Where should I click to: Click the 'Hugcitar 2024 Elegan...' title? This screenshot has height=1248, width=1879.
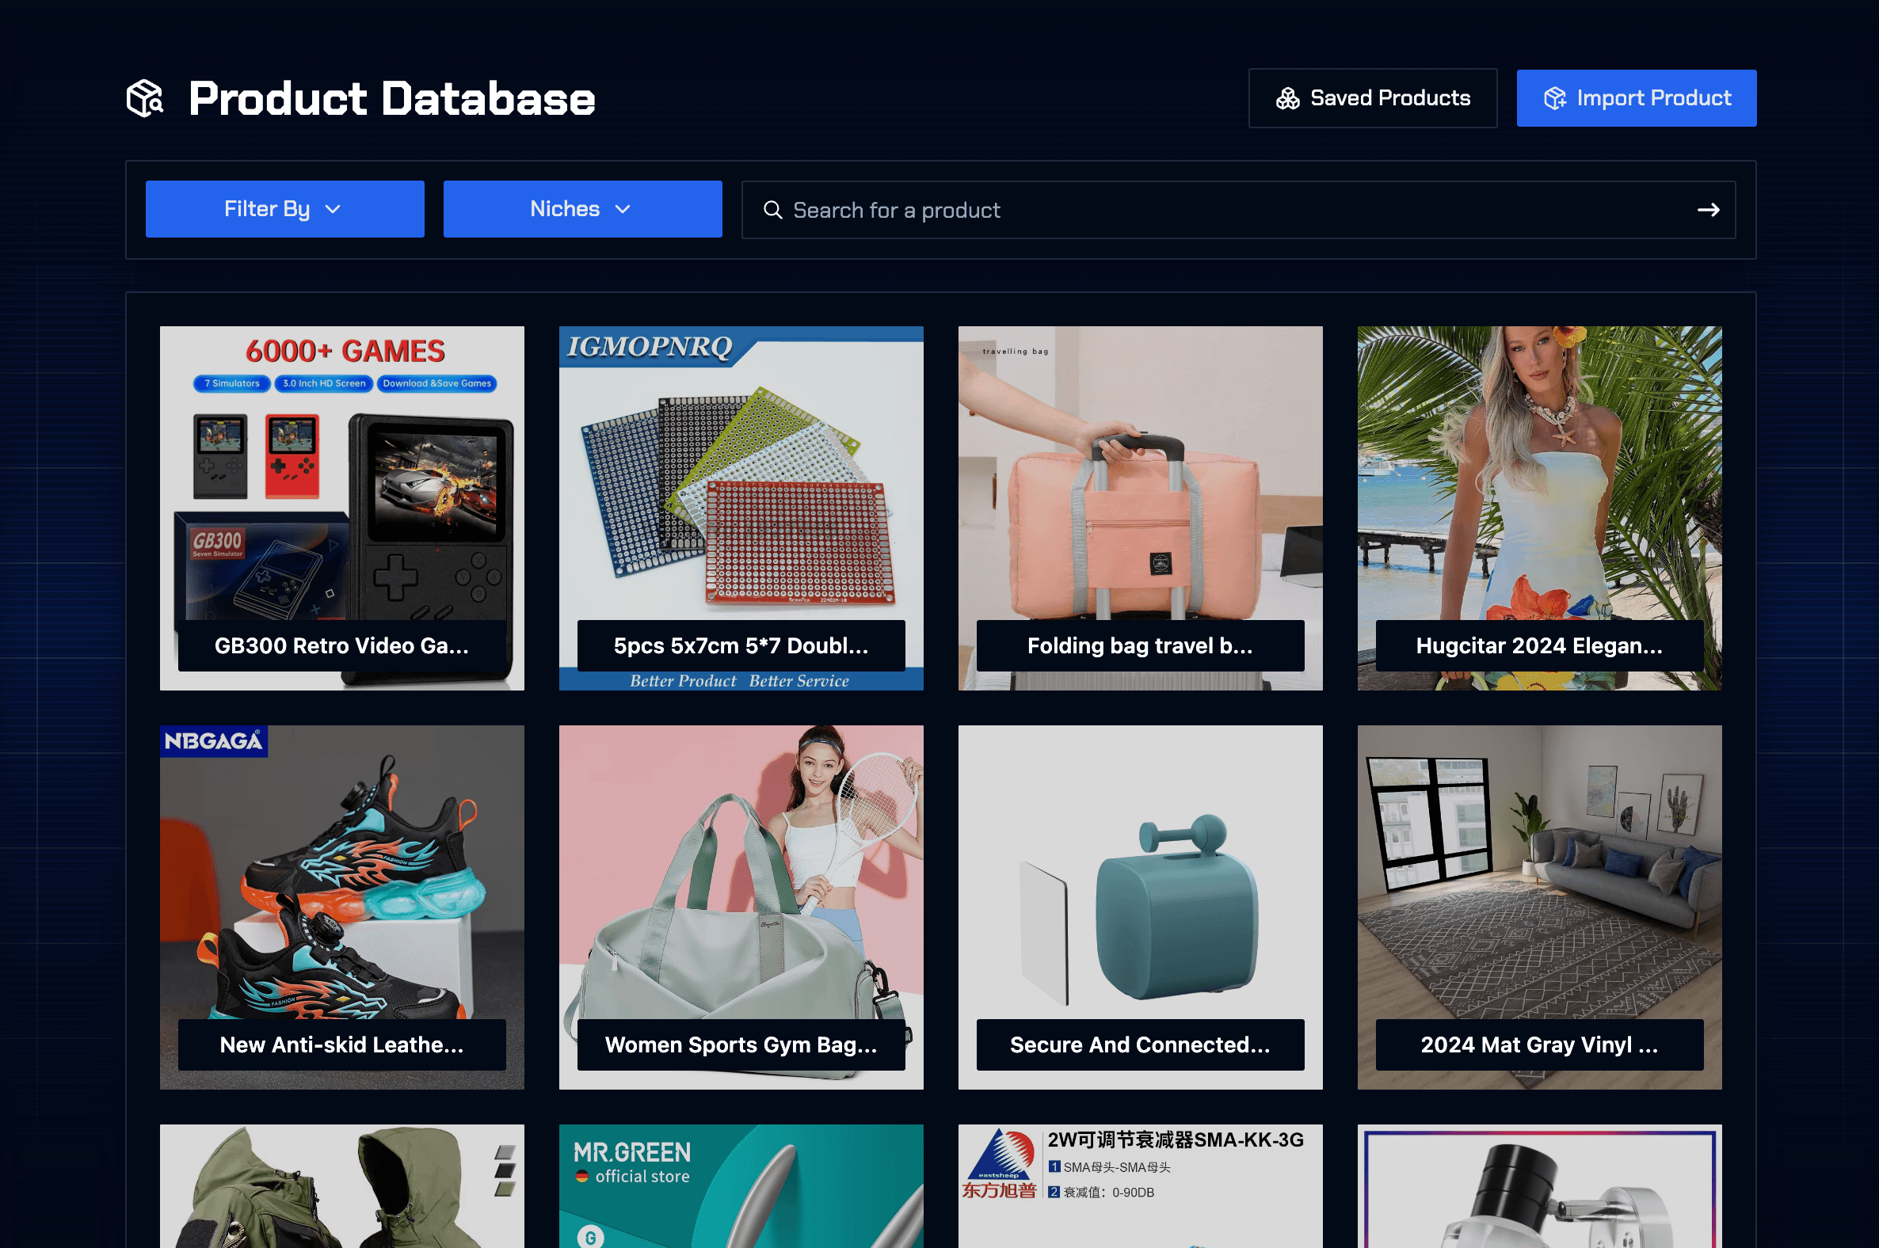tap(1540, 645)
